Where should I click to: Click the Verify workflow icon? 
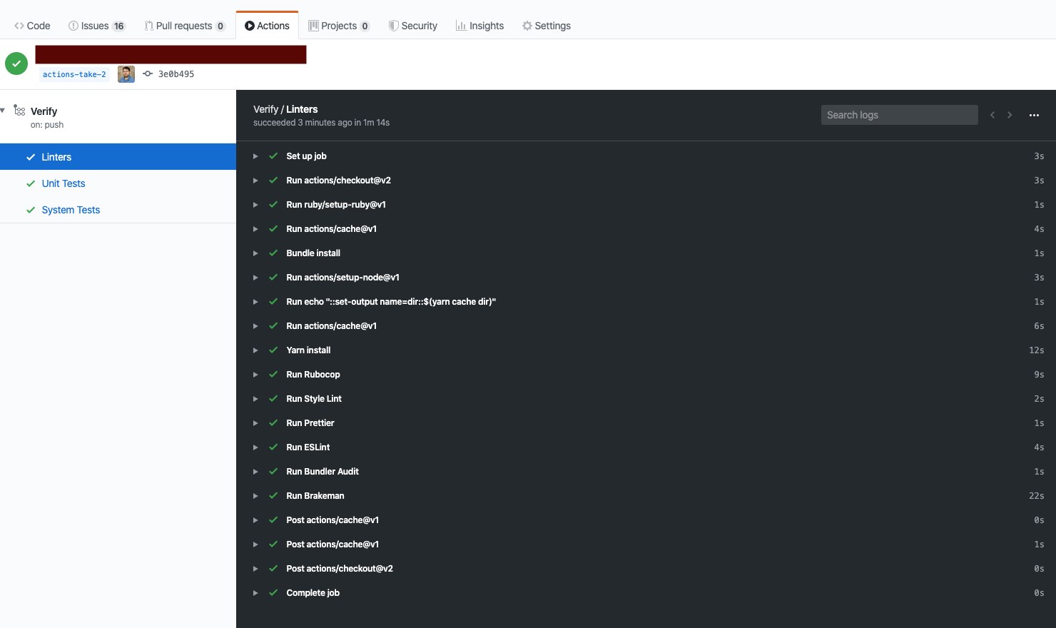click(19, 110)
